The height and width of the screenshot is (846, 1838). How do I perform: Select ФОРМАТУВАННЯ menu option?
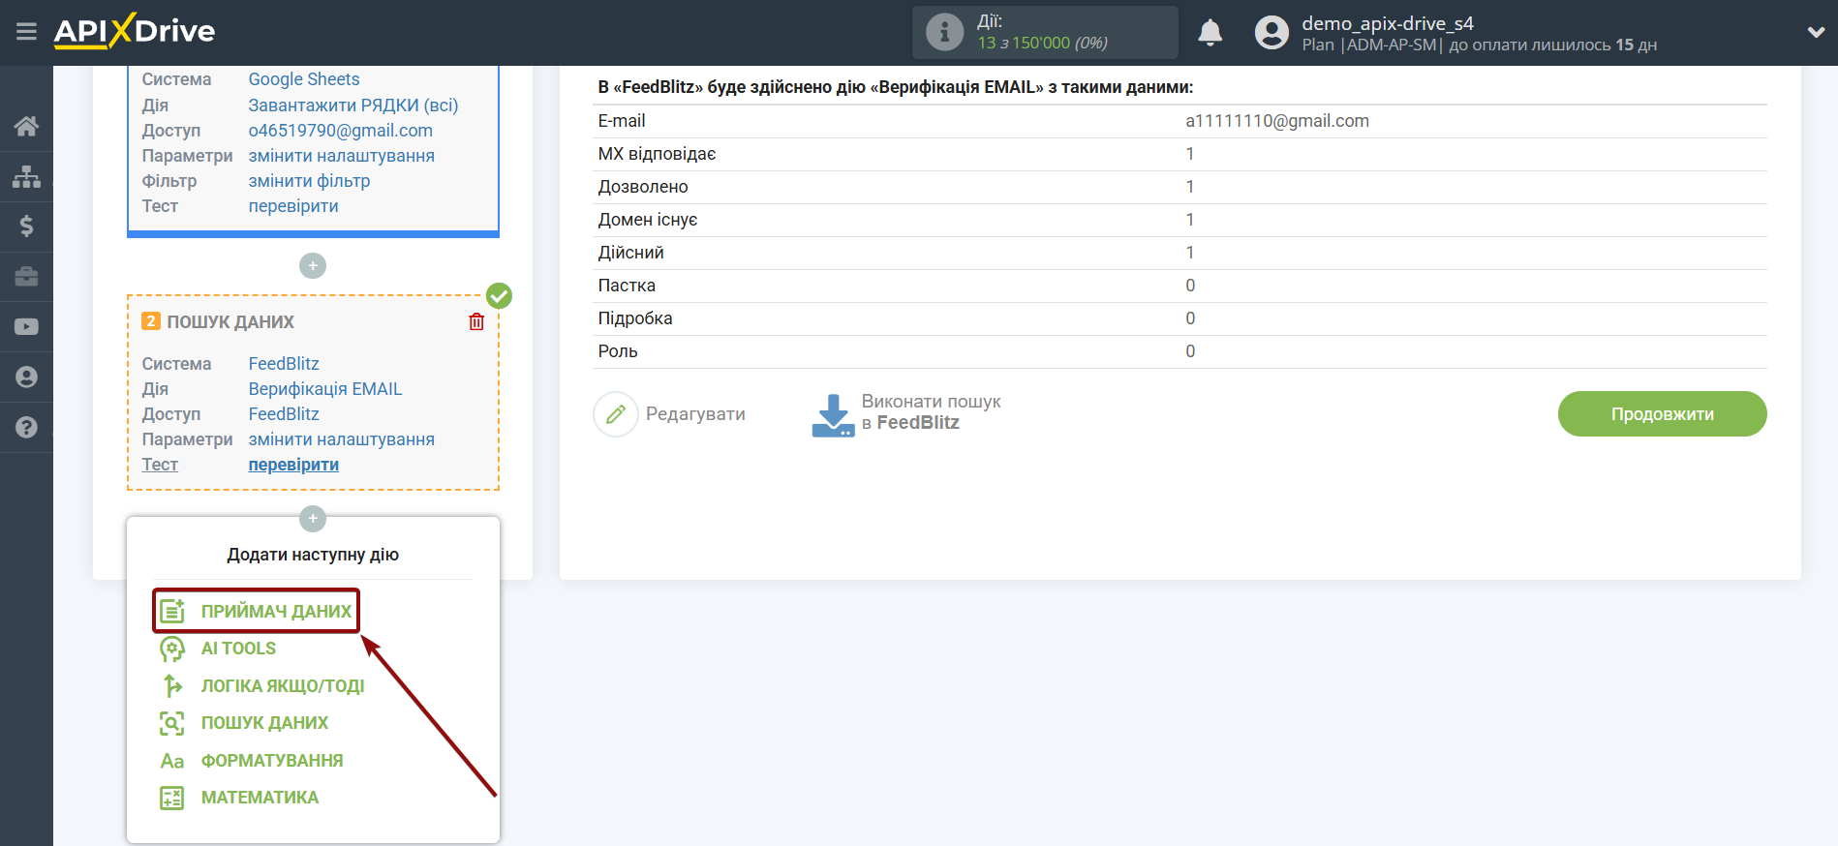(272, 761)
